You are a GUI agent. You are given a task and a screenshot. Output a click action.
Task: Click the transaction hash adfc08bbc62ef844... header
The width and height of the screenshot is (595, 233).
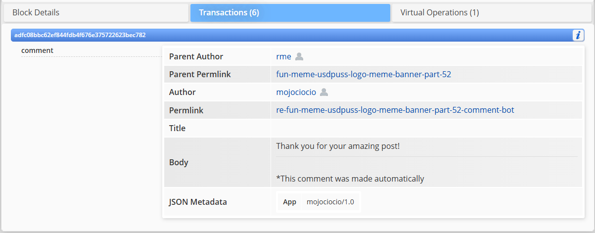(x=80, y=35)
